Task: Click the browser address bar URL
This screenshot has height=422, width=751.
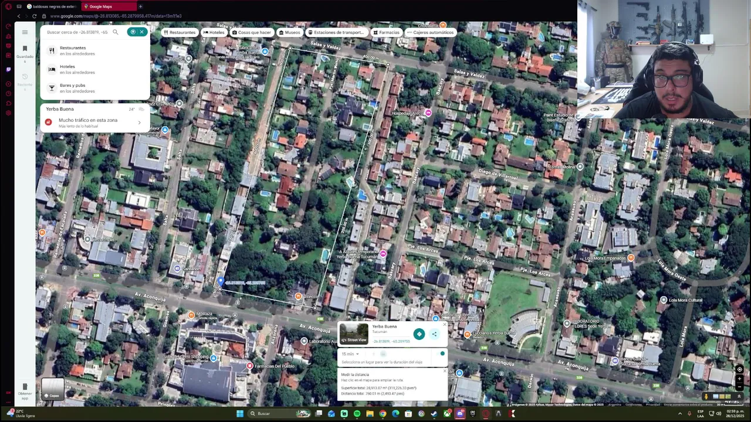Action: (x=116, y=16)
